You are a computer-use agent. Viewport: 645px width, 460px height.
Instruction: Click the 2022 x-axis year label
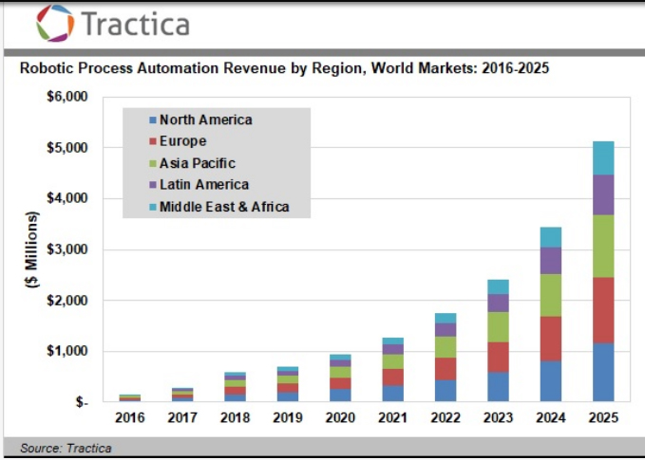[x=446, y=418]
